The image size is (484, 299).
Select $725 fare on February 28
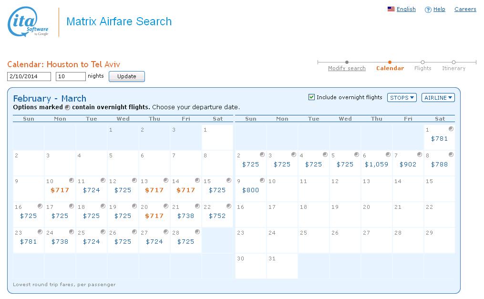click(186, 242)
